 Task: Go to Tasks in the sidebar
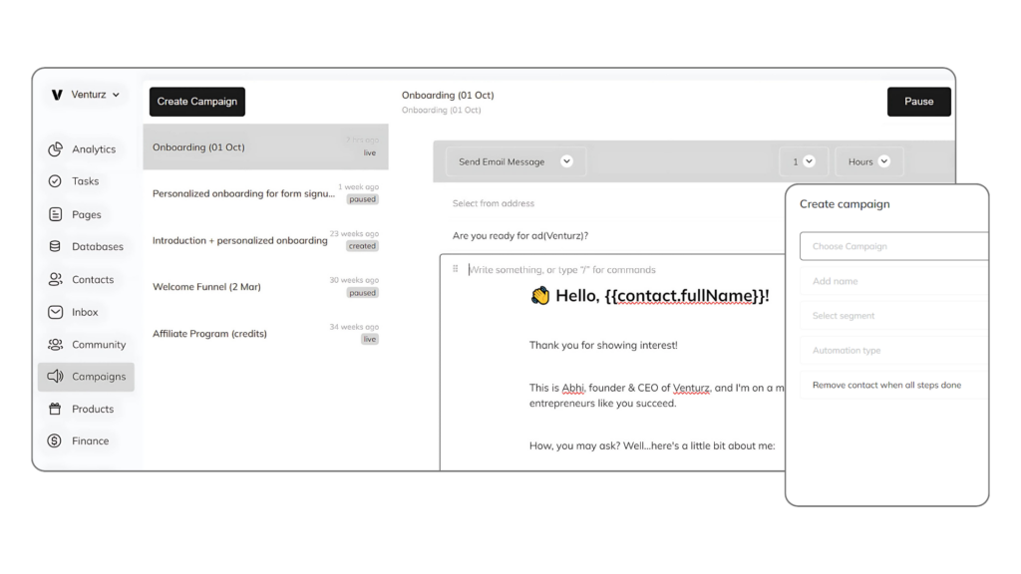point(86,181)
